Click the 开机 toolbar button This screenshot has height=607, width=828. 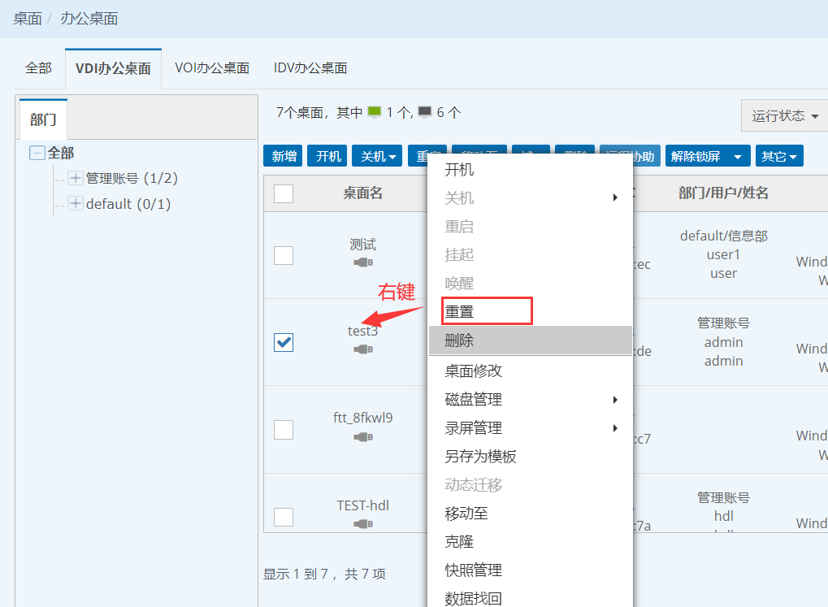[x=328, y=157]
